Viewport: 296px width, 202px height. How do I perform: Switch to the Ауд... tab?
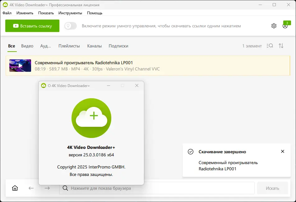click(45, 46)
